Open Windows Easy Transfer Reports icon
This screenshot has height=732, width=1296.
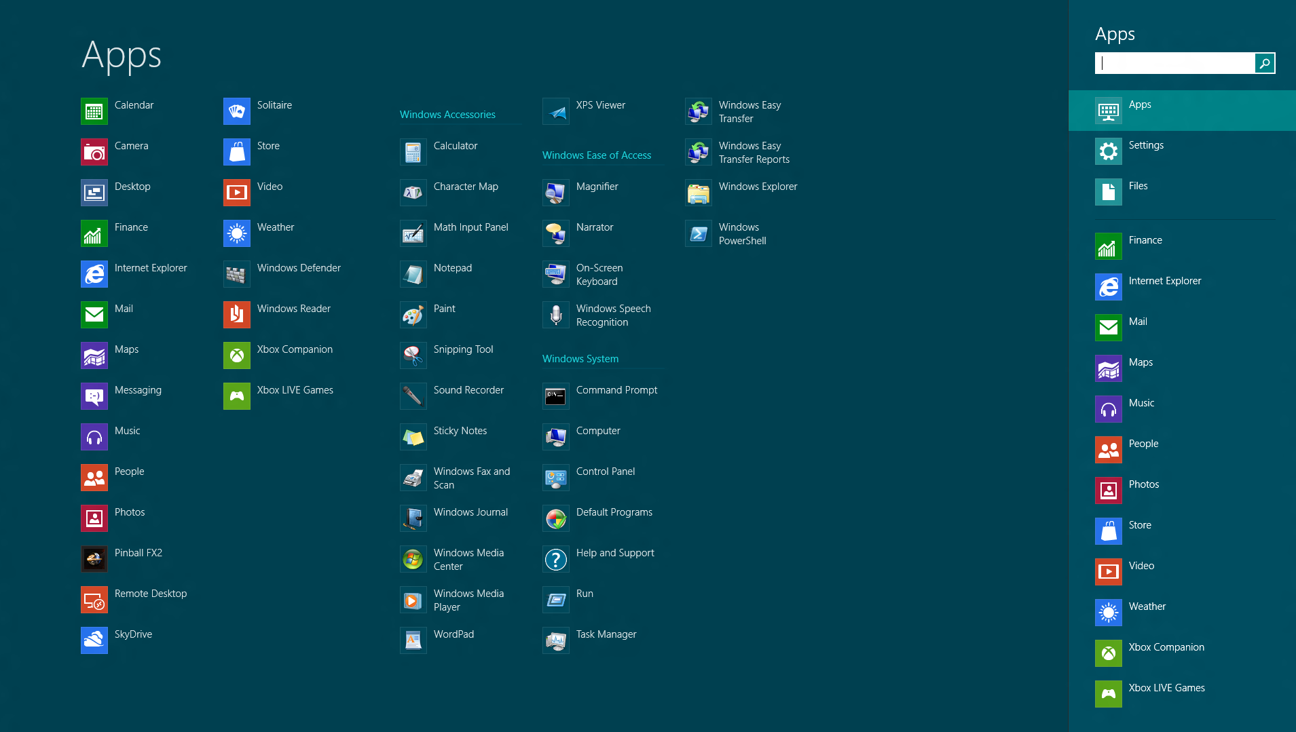[x=698, y=152]
